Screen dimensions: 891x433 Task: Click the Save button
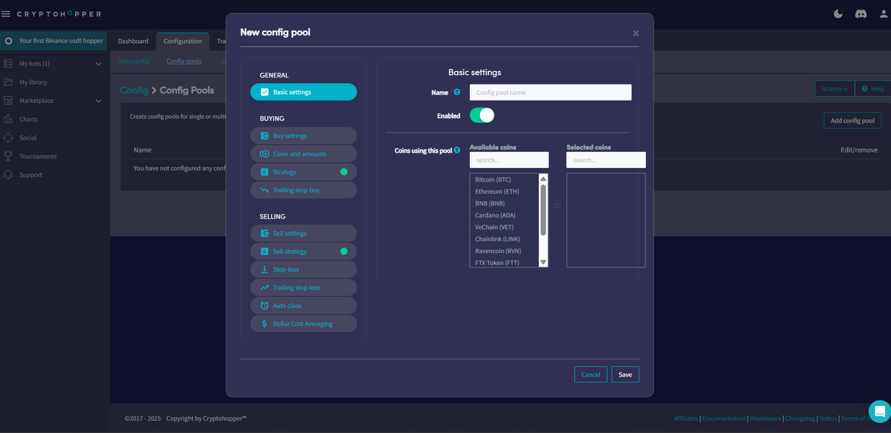click(x=625, y=375)
